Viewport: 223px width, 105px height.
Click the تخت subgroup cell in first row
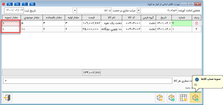(148, 23)
